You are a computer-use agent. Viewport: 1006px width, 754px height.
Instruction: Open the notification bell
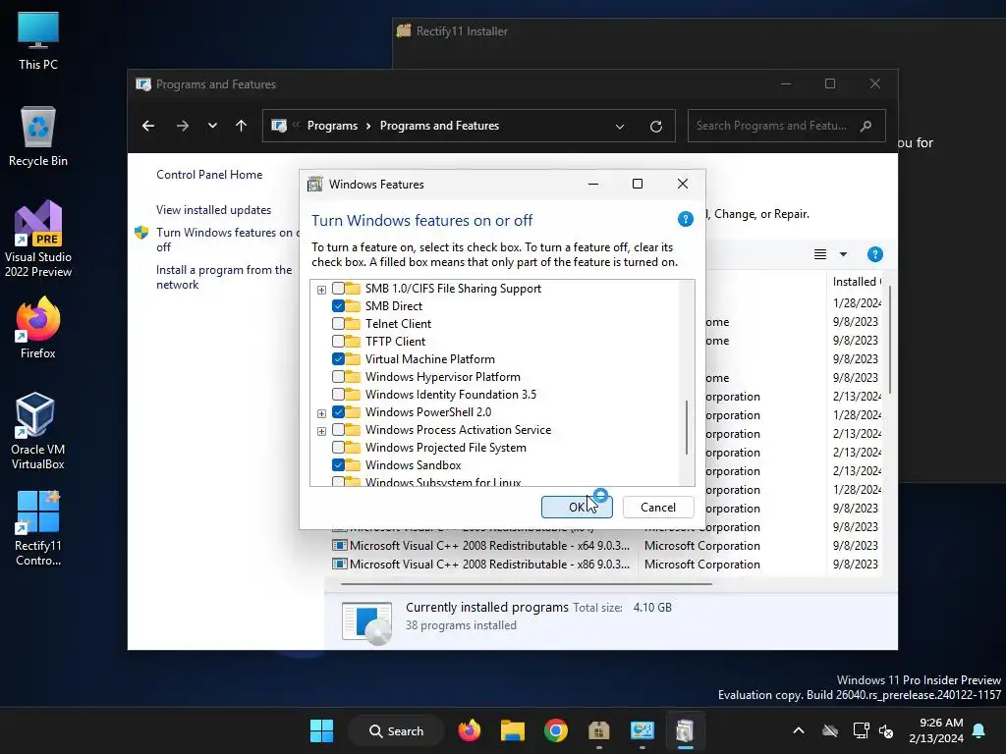point(979,730)
